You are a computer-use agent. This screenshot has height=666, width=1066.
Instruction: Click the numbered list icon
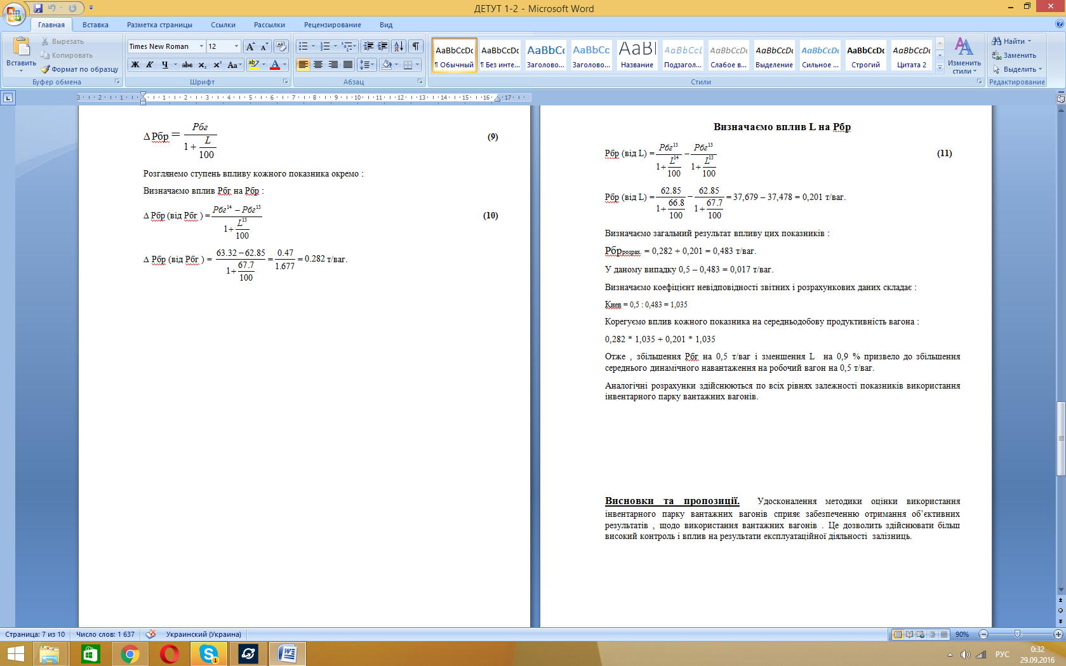point(325,46)
